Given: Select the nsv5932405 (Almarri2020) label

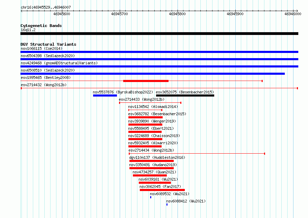Looking at the screenshot, I should [153, 143].
